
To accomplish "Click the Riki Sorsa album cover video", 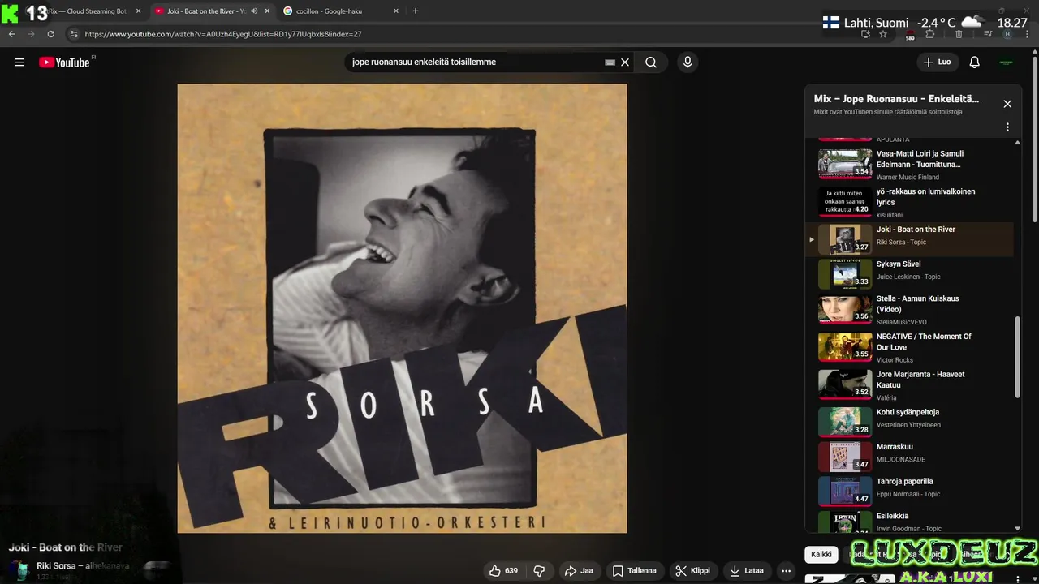I will point(402,308).
